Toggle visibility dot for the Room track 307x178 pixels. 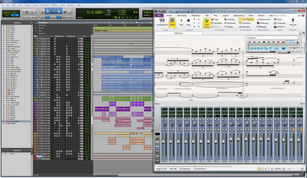tap(3, 28)
